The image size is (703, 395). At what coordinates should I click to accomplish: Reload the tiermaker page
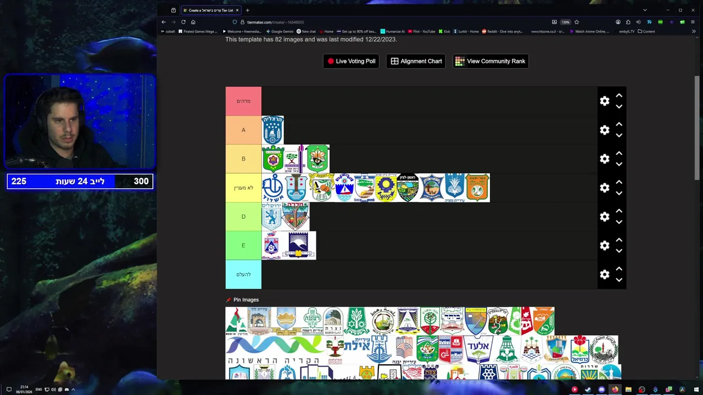(183, 22)
